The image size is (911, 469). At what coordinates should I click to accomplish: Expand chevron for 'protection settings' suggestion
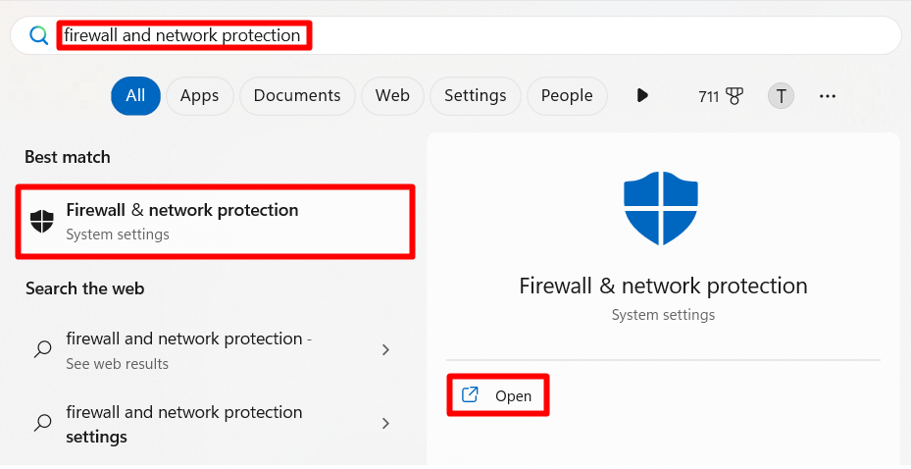coord(385,423)
